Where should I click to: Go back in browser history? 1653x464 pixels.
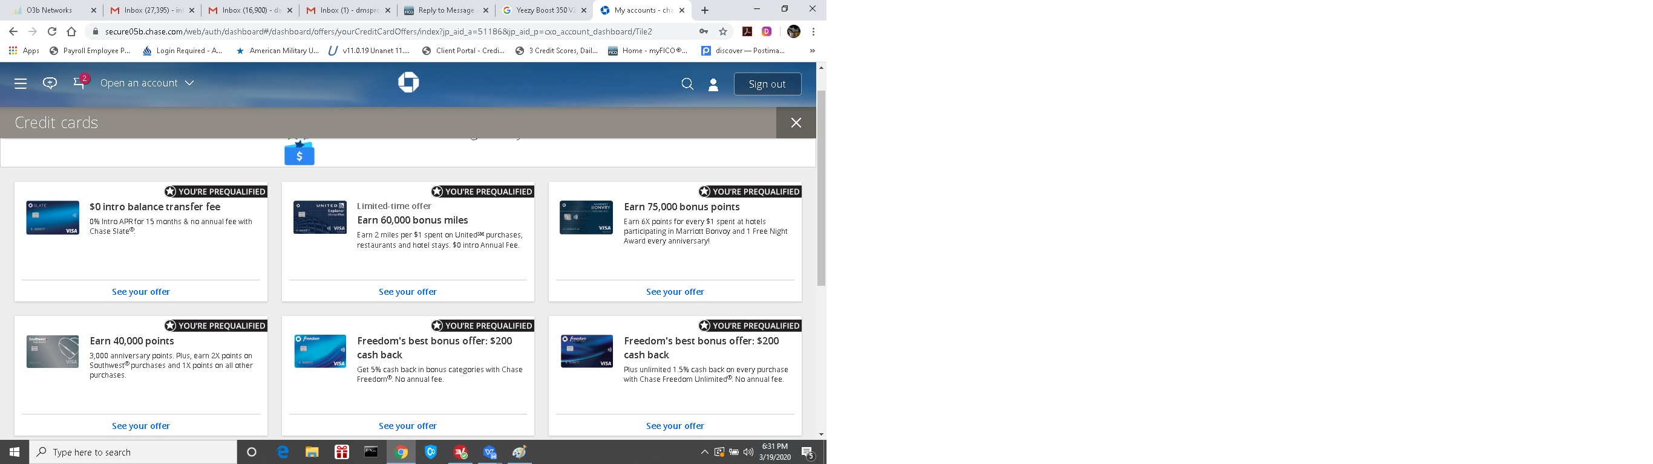pyautogui.click(x=13, y=31)
